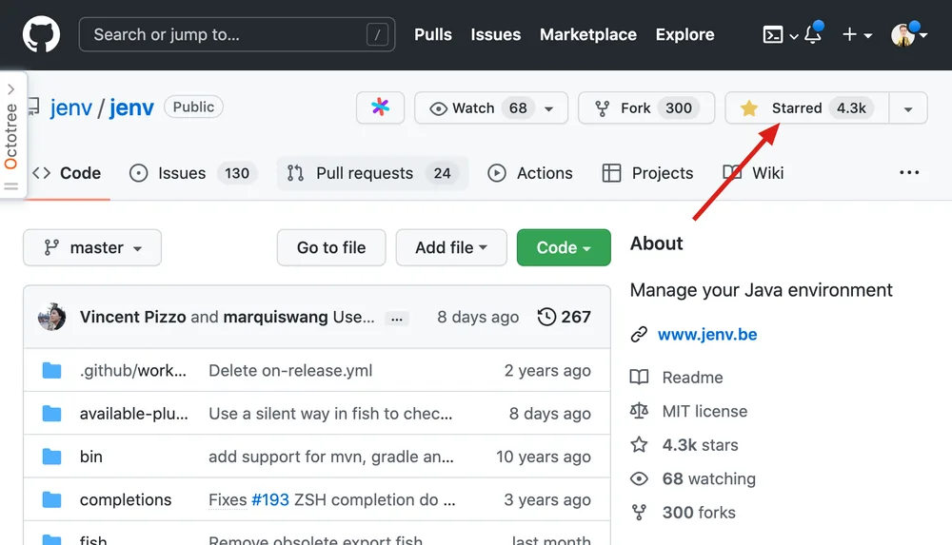Toggle Watch for the jenv repository
Viewport: 952px width, 545px height.
[490, 108]
